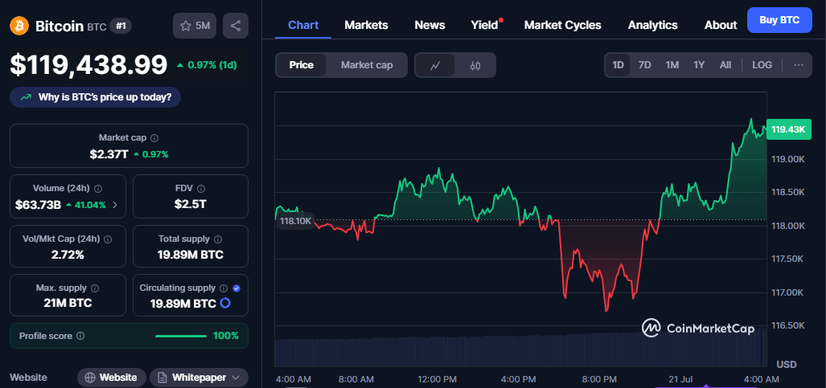Switch to candlestick chart icon
The width and height of the screenshot is (826, 388).
click(475, 65)
